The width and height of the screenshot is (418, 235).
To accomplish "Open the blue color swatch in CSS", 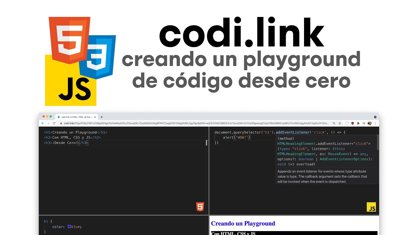I will click(x=69, y=227).
